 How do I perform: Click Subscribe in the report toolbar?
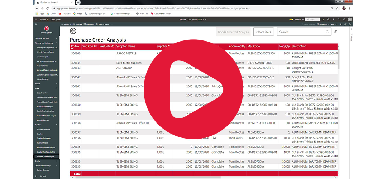(77, 24)
